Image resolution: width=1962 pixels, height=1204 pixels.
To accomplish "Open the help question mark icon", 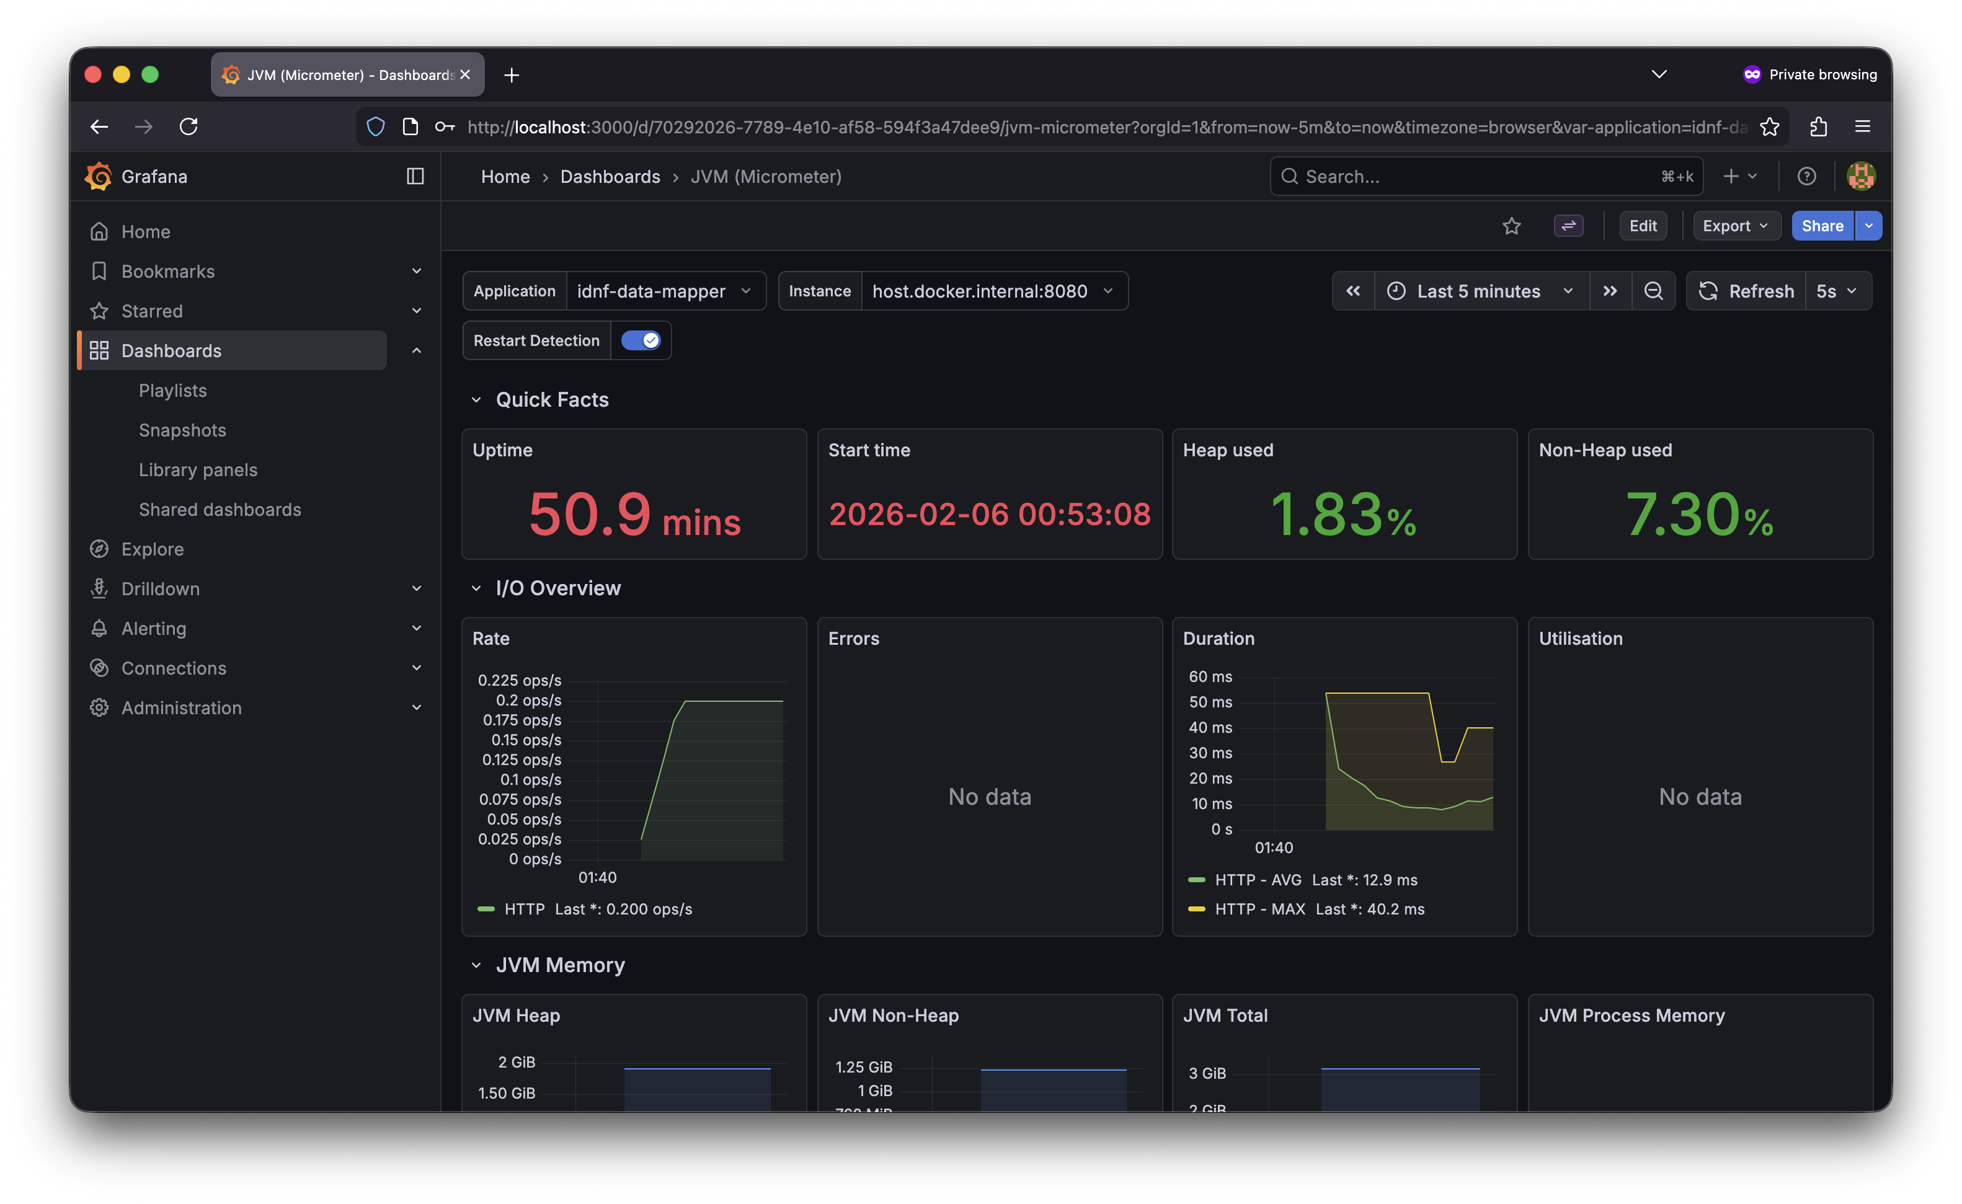I will click(x=1807, y=176).
